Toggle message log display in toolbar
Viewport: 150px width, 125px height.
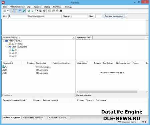12,11
